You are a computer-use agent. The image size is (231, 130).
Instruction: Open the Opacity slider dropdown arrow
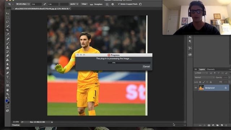point(229,77)
